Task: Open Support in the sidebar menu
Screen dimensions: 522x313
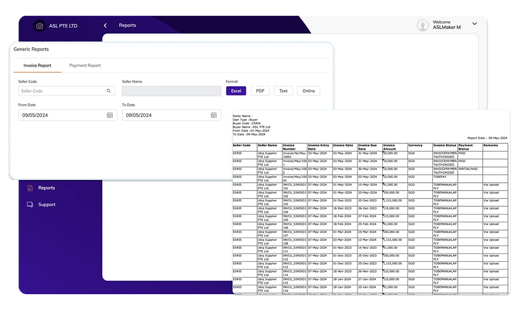Action: click(x=47, y=205)
